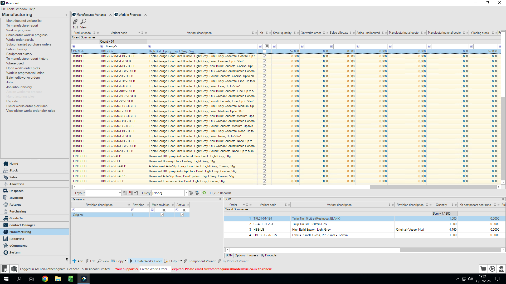Open Stock module in navigation
The width and height of the screenshot is (506, 284).
point(35,170)
